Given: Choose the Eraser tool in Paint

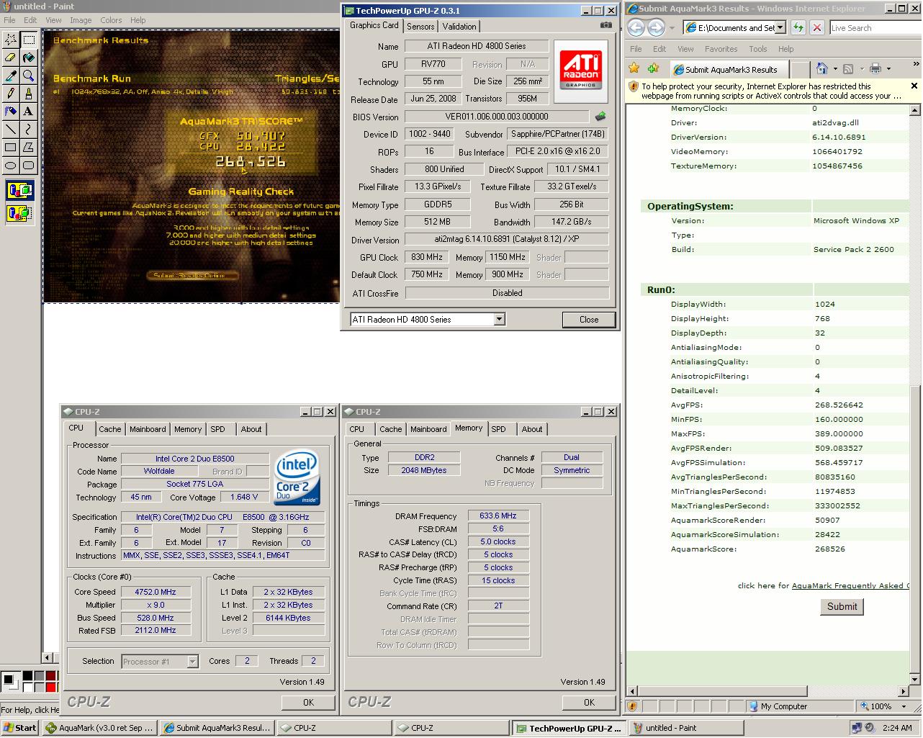Looking at the screenshot, I should pyautogui.click(x=11, y=58).
